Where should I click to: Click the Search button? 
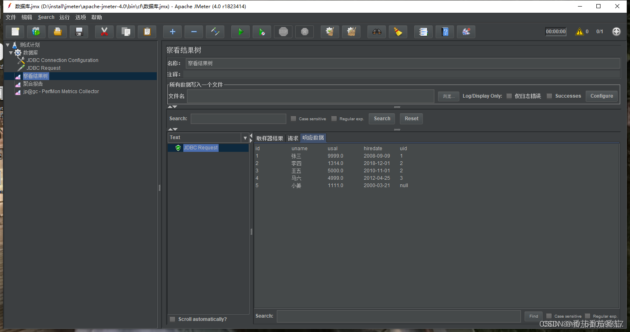(382, 119)
